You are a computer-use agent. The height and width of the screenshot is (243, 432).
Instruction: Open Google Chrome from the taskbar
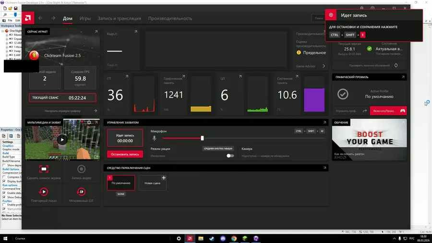[x=234, y=239]
